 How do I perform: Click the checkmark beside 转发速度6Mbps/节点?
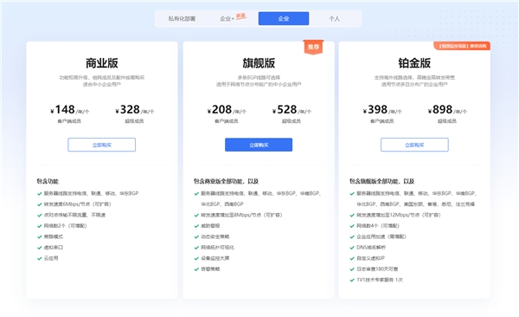[x=40, y=204]
